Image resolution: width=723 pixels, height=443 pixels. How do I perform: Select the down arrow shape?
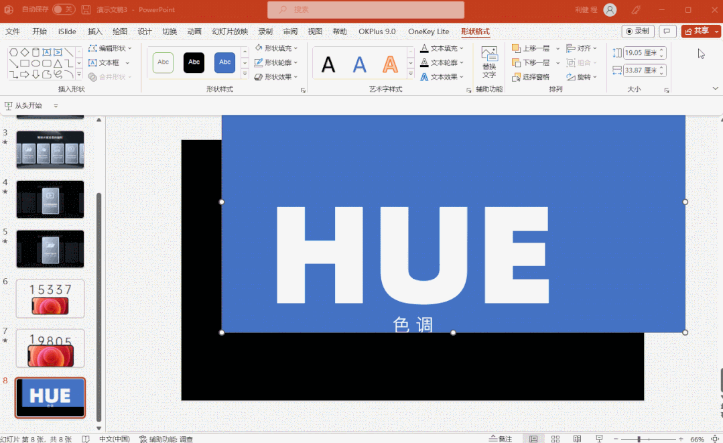36,74
